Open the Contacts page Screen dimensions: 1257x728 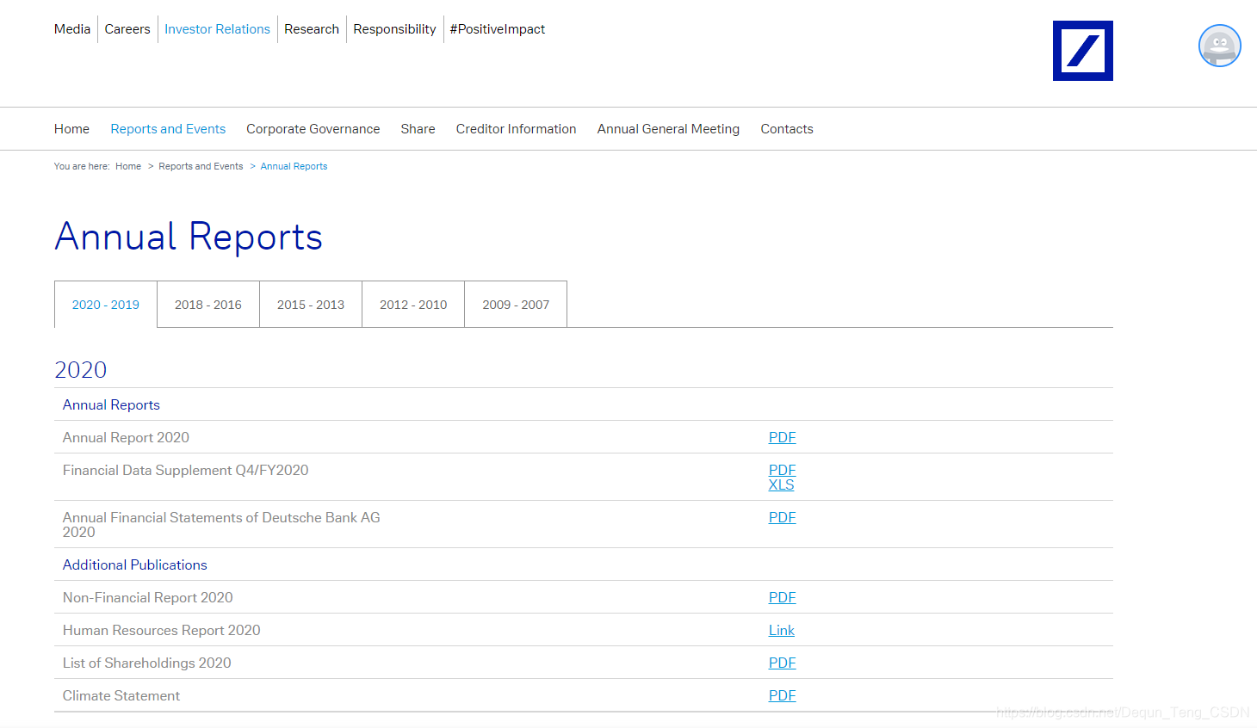[786, 129]
